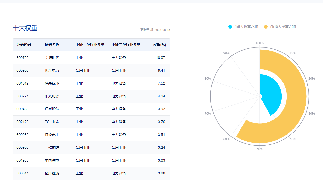The width and height of the screenshot is (323, 186).
Task: Click the yellow legend dot for top 10
Action: [266, 27]
